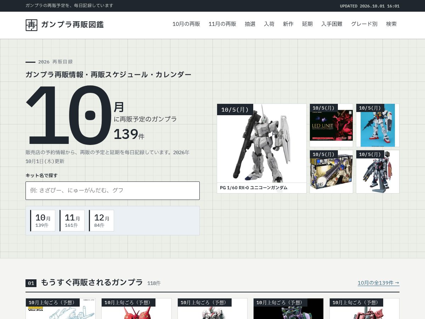Open the 11月の再販 menu item
Screen dimensions: 425x319
(222, 24)
